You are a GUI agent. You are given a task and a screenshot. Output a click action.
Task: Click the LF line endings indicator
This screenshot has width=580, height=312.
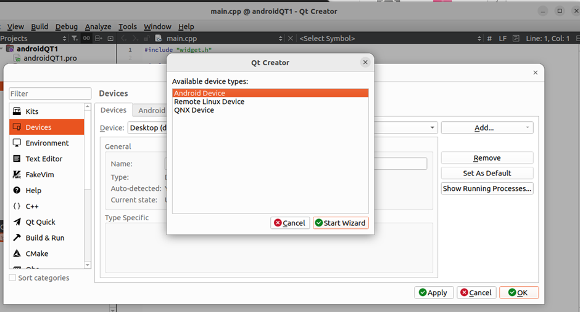tap(502, 38)
